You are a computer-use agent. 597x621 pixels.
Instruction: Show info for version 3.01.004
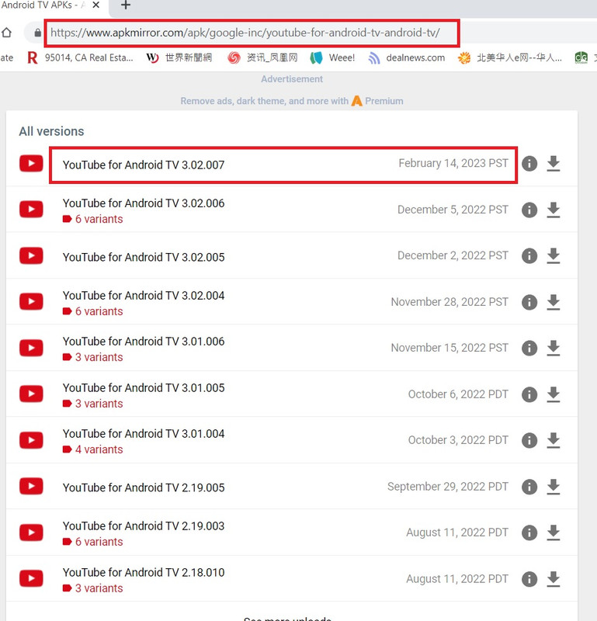click(x=529, y=440)
